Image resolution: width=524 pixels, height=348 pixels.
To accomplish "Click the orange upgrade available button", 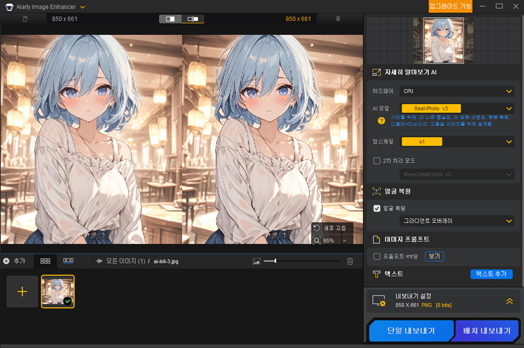I will coord(450,6).
